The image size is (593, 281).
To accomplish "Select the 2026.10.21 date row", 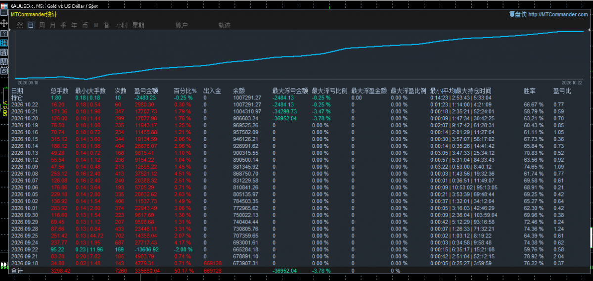I will [299, 111].
